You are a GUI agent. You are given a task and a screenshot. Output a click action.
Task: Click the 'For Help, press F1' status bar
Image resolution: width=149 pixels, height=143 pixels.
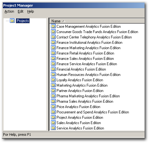[x=74, y=134]
